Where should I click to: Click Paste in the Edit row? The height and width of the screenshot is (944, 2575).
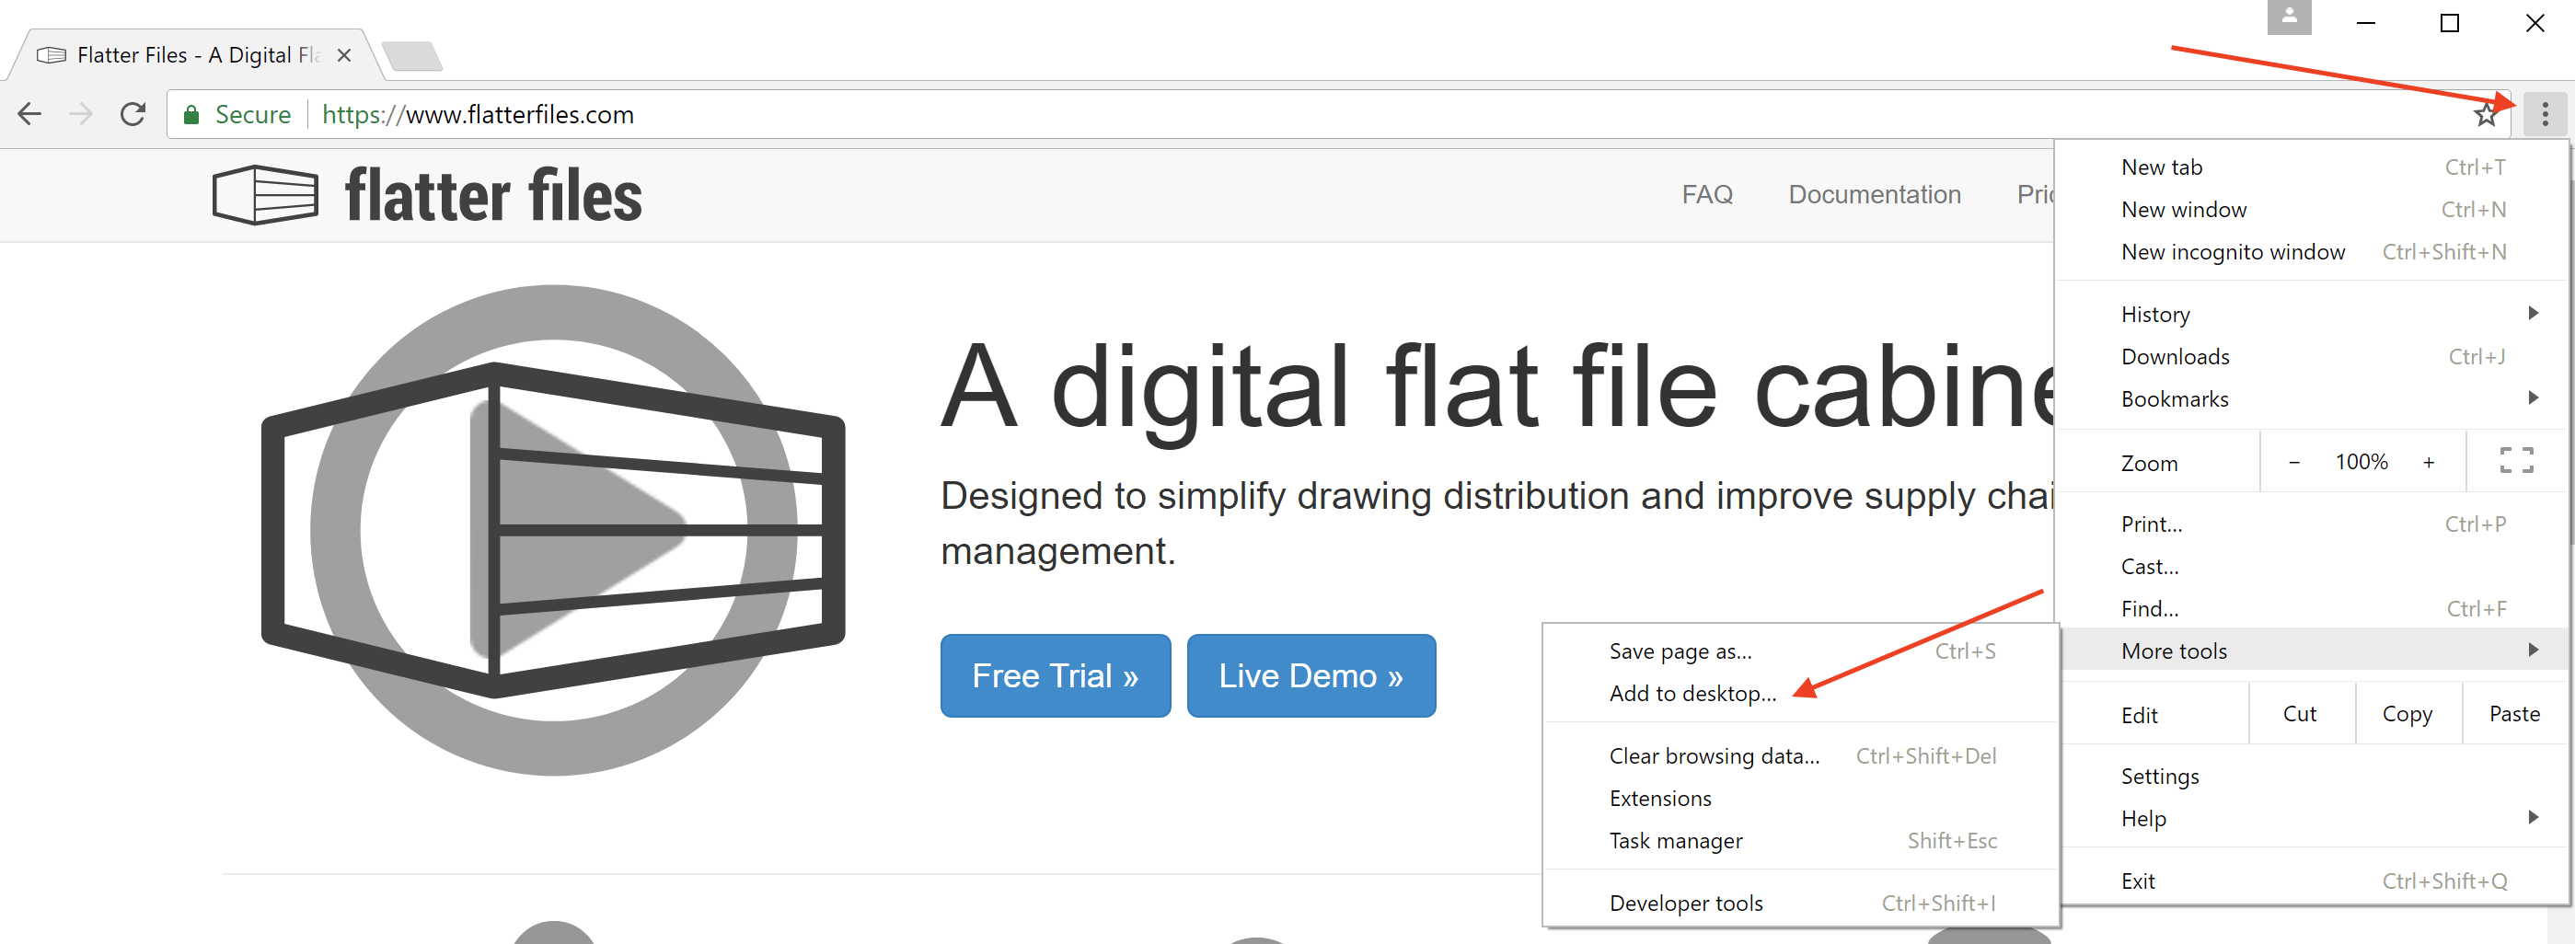(x=2513, y=713)
